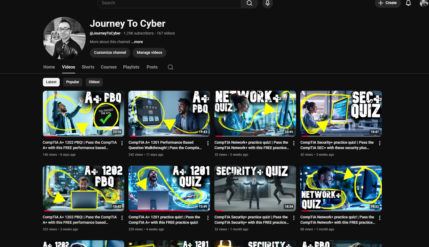Open A+ 1201 practice quiz title
The height and width of the screenshot is (247, 429).
click(164, 220)
